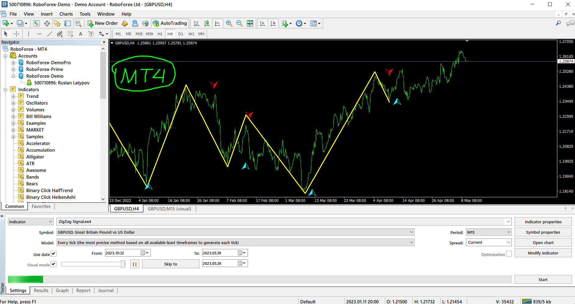Click the From date input field

coord(128,253)
